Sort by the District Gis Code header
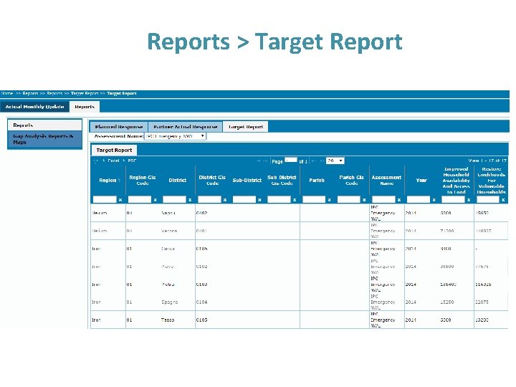This screenshot has width=516, height=387. [212, 181]
